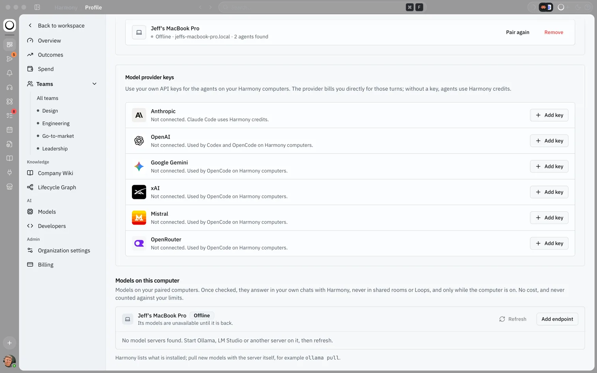This screenshot has width=597, height=373.
Task: Click the headphones icon in left rail
Action: click(9, 87)
